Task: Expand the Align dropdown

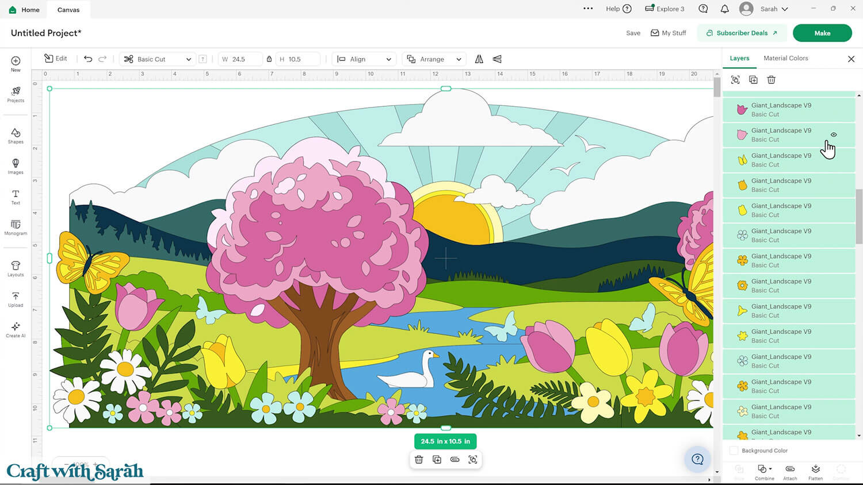Action: [x=364, y=59]
